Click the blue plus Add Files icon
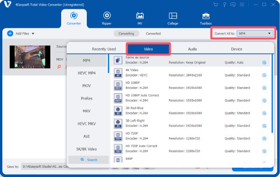The width and height of the screenshot is (280, 177). (x=10, y=34)
